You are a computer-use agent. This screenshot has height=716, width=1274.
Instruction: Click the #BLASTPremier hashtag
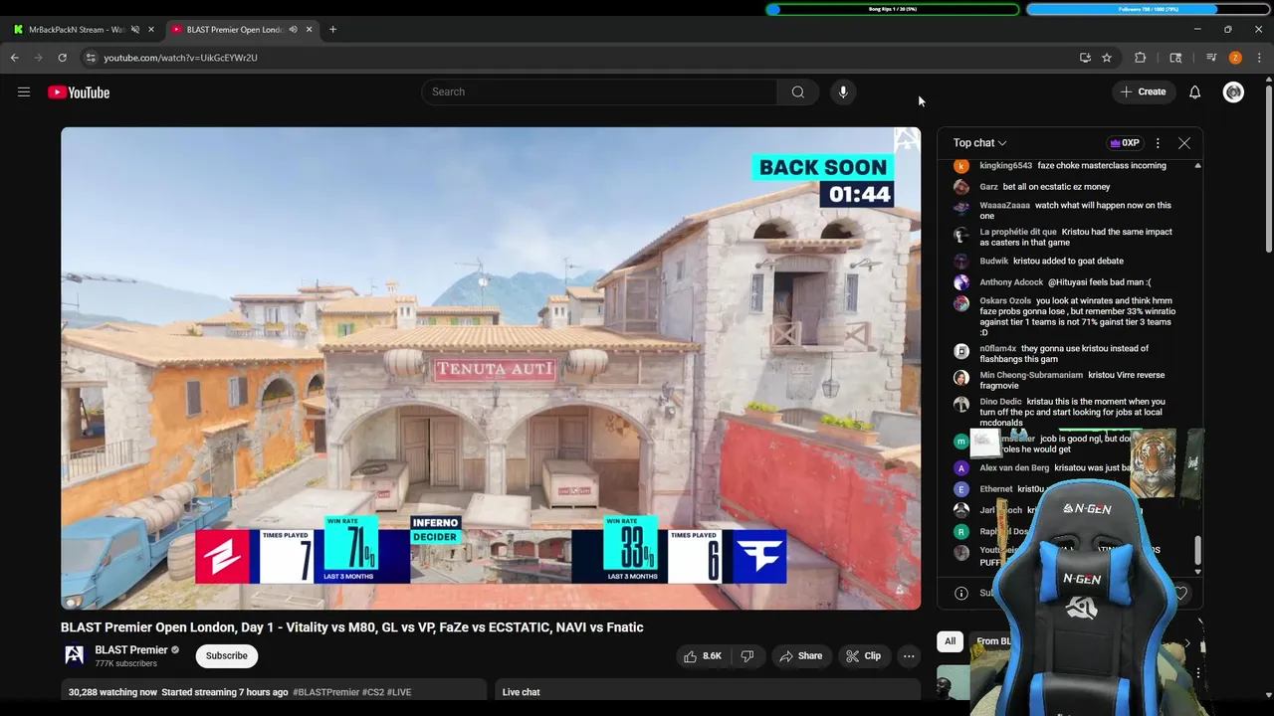pyautogui.click(x=325, y=692)
